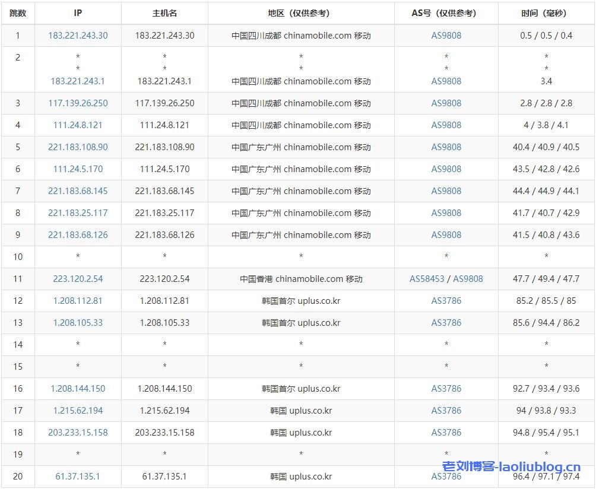
Task: Click the IP column header
Action: 78,13
